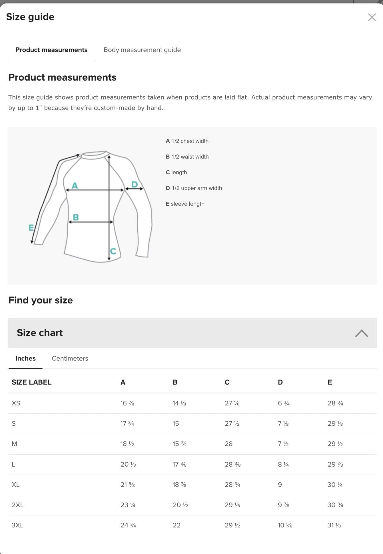Switch to the Body measurement guide tab
383x554 pixels.
pyautogui.click(x=142, y=50)
